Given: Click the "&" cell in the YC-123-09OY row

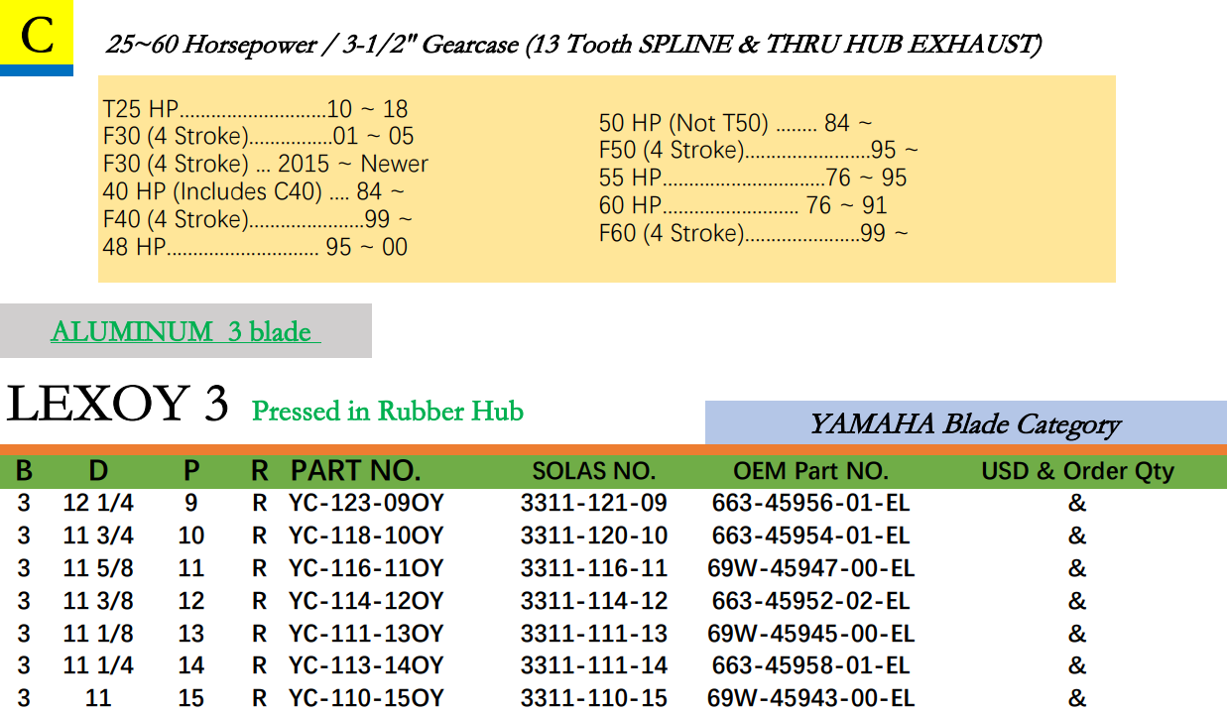Looking at the screenshot, I should [1077, 503].
